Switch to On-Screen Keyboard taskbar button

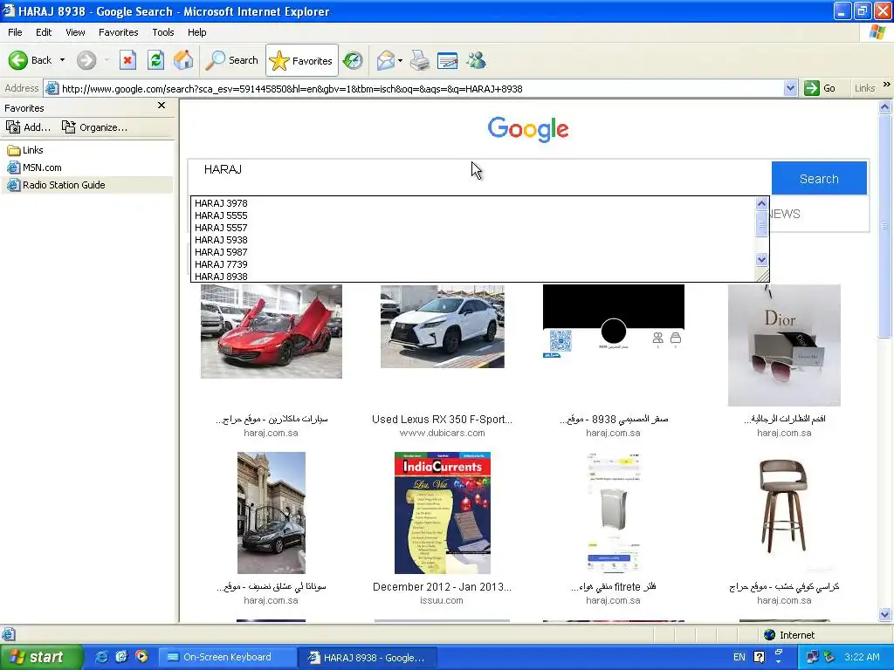tap(227, 657)
